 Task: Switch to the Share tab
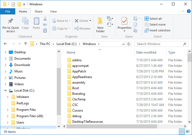tap(38, 11)
